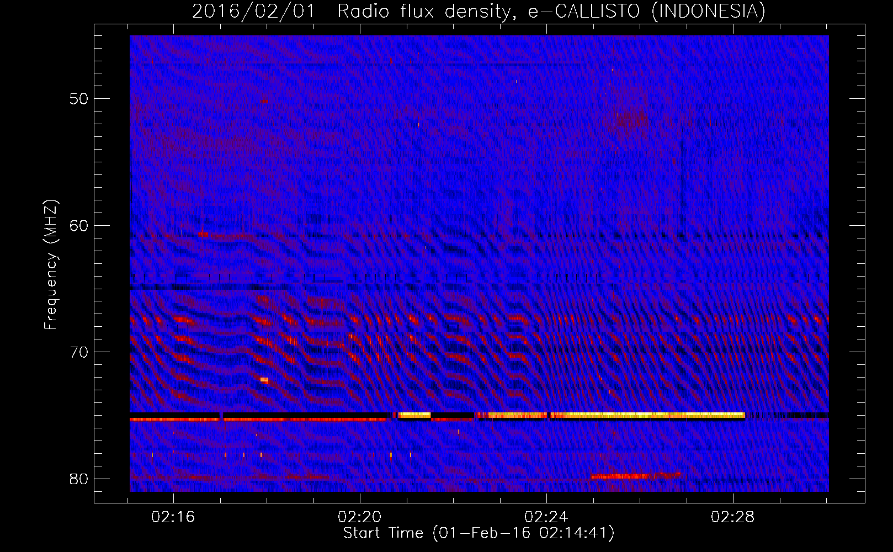Click the 02:16 time tick label
This screenshot has width=893, height=552.
tap(173, 517)
